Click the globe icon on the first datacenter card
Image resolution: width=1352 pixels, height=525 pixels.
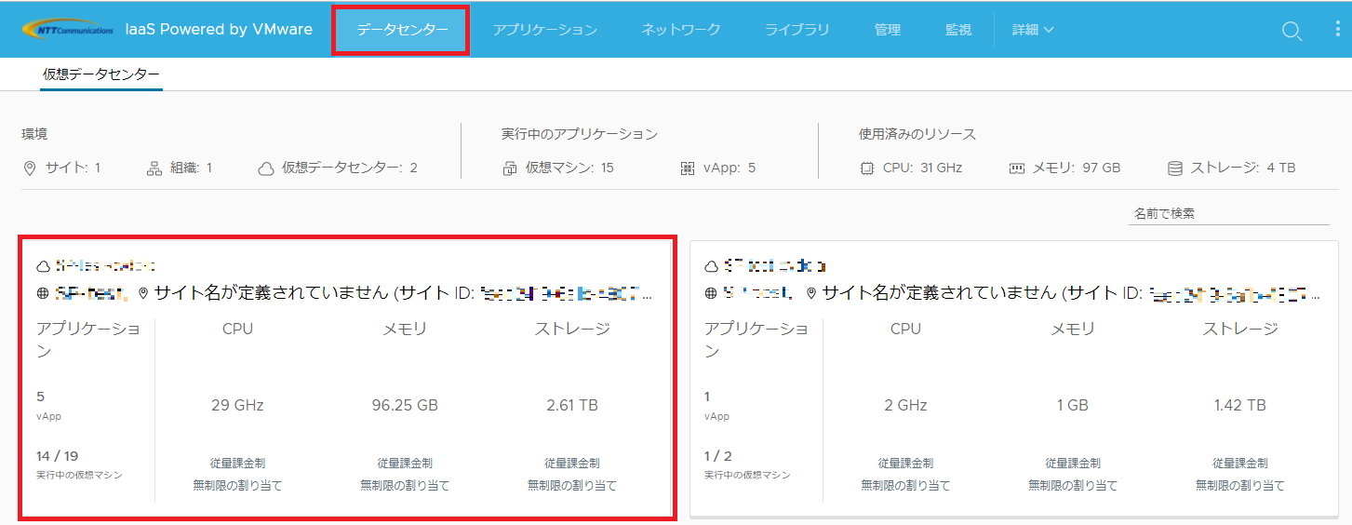tap(44, 293)
